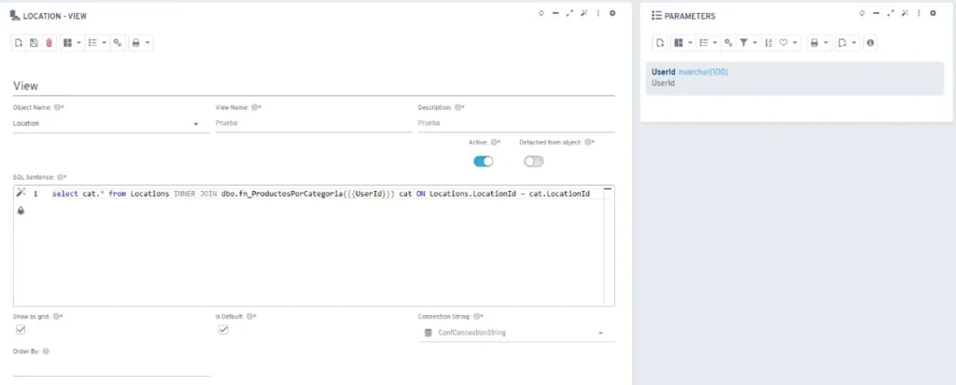Click the LOCATION - VIEW panel title
This screenshot has height=385, width=956.
[55, 16]
